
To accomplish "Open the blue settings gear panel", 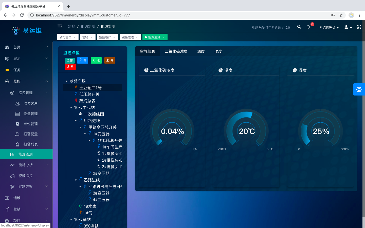I will pos(359,89).
